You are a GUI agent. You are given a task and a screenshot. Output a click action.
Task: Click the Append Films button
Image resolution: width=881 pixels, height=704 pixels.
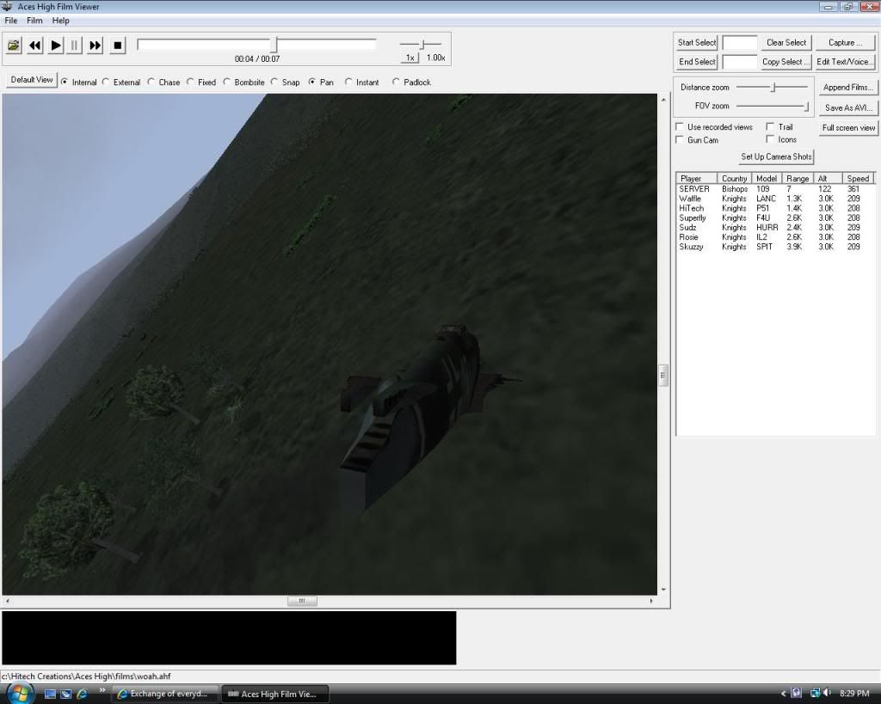(x=847, y=88)
